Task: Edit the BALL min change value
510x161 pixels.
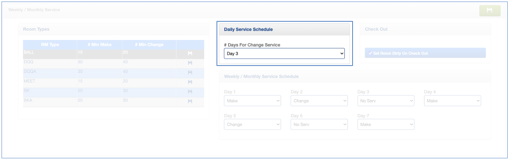Action: (149, 52)
